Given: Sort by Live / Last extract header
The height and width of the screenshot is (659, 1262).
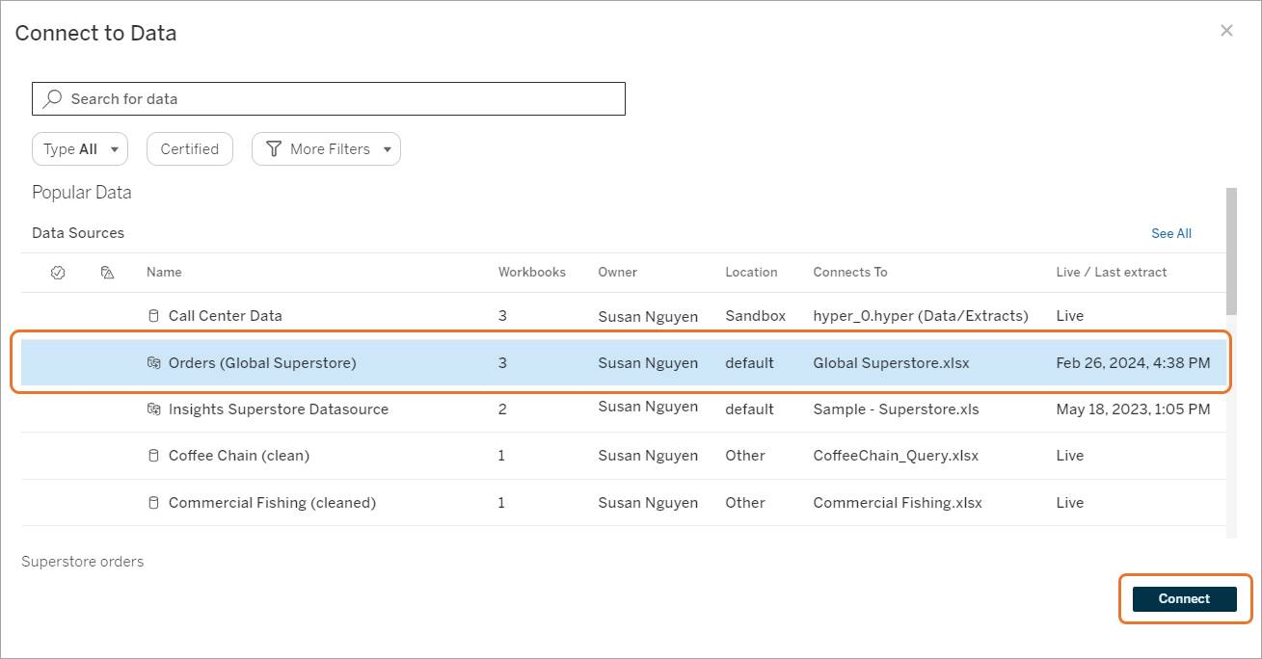Looking at the screenshot, I should point(1112,273).
